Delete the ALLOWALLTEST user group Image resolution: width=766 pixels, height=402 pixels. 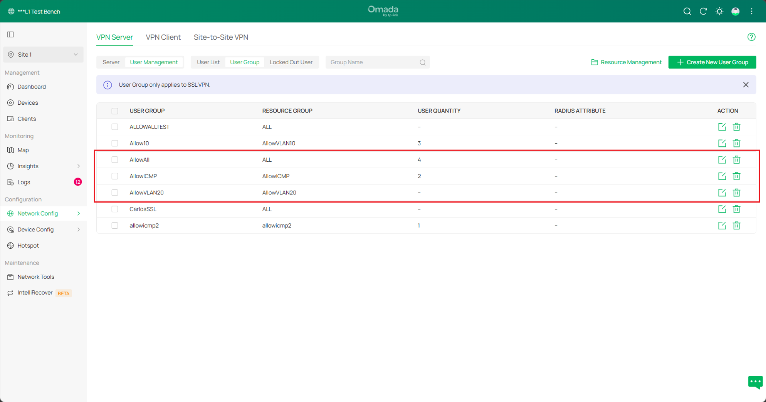pyautogui.click(x=736, y=127)
